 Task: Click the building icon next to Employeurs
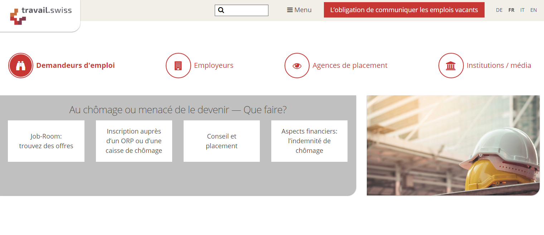coord(178,65)
